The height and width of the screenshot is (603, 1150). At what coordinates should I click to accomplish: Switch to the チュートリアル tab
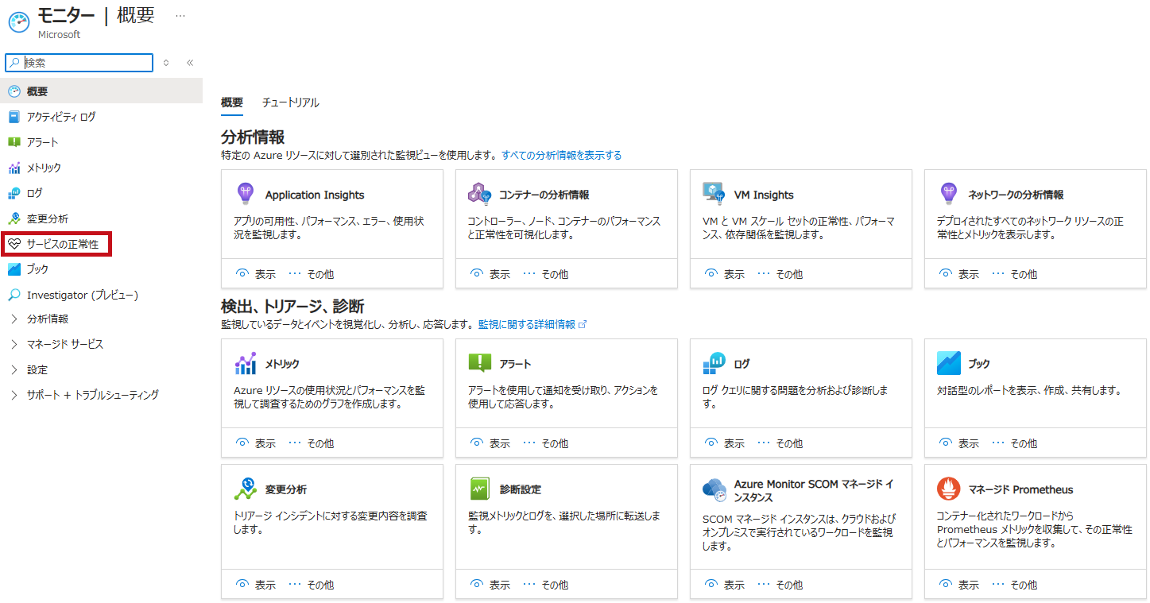291,102
